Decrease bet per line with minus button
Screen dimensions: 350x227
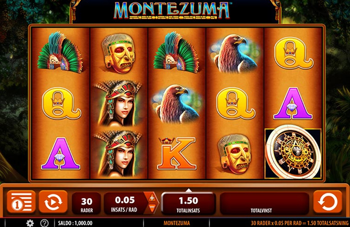[152, 208]
